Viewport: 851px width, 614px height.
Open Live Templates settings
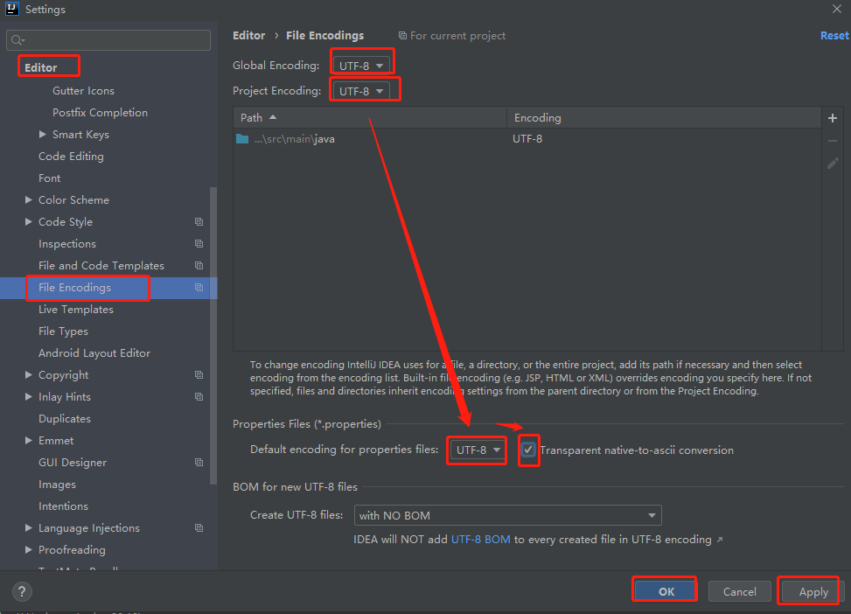click(76, 310)
